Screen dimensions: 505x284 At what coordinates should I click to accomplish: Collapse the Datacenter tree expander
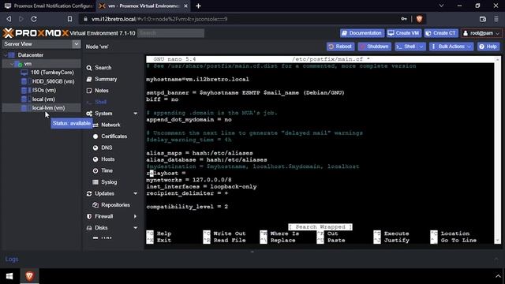[x=6, y=55]
